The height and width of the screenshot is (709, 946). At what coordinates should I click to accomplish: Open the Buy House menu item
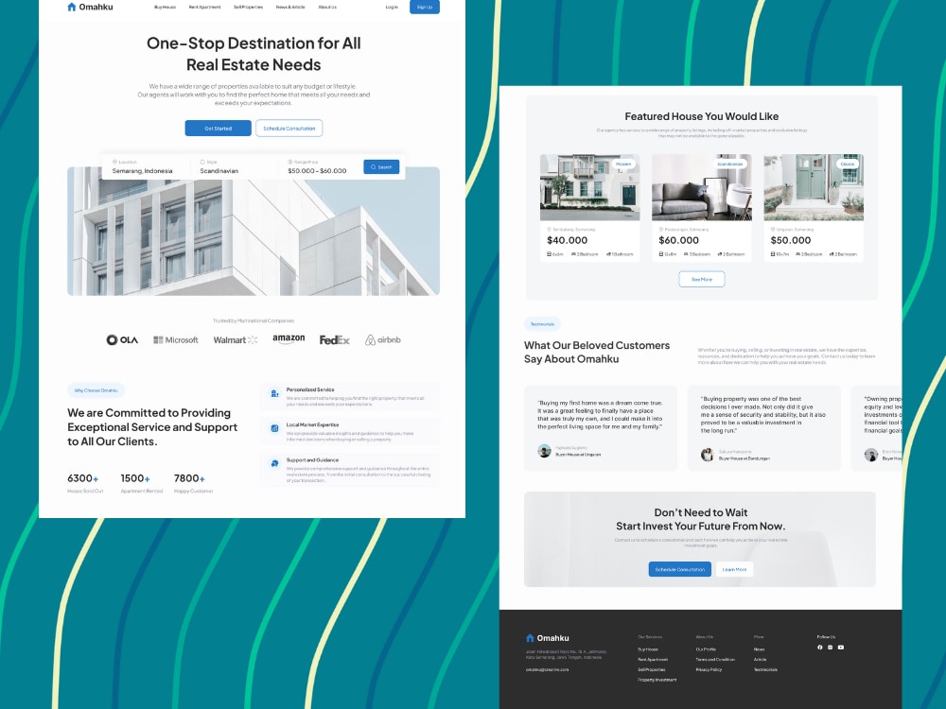point(165,8)
